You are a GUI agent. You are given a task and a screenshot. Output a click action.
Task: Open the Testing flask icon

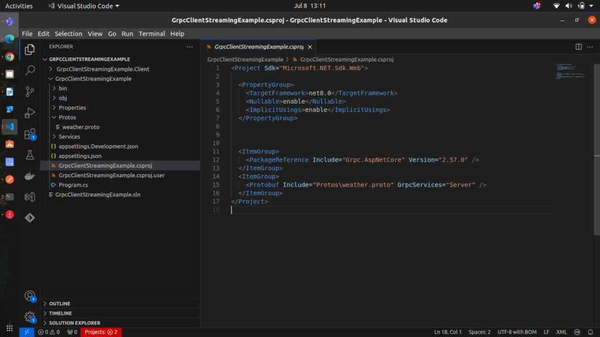click(x=30, y=155)
